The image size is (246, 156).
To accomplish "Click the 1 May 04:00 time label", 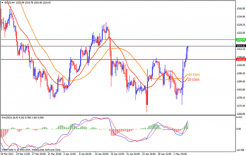I will point(180,154).
